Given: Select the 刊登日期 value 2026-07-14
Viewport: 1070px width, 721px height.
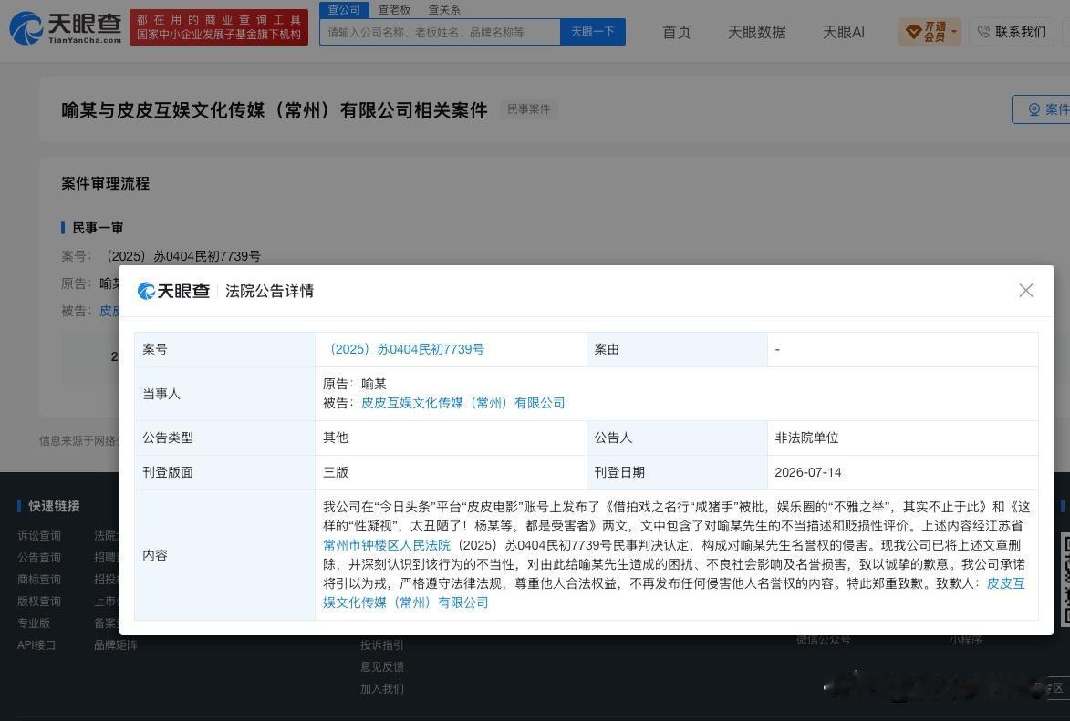Looking at the screenshot, I should (x=808, y=472).
